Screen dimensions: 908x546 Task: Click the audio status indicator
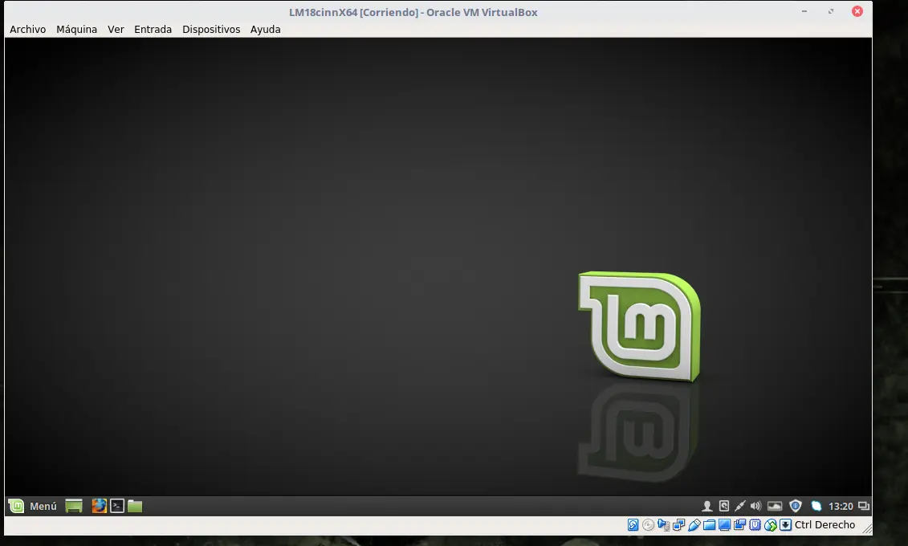pyautogui.click(x=662, y=524)
